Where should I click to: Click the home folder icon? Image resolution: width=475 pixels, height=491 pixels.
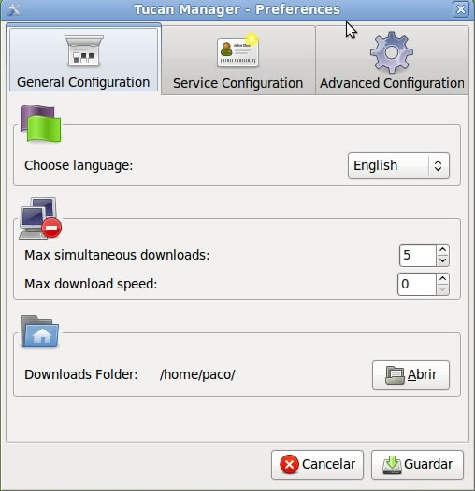39,331
